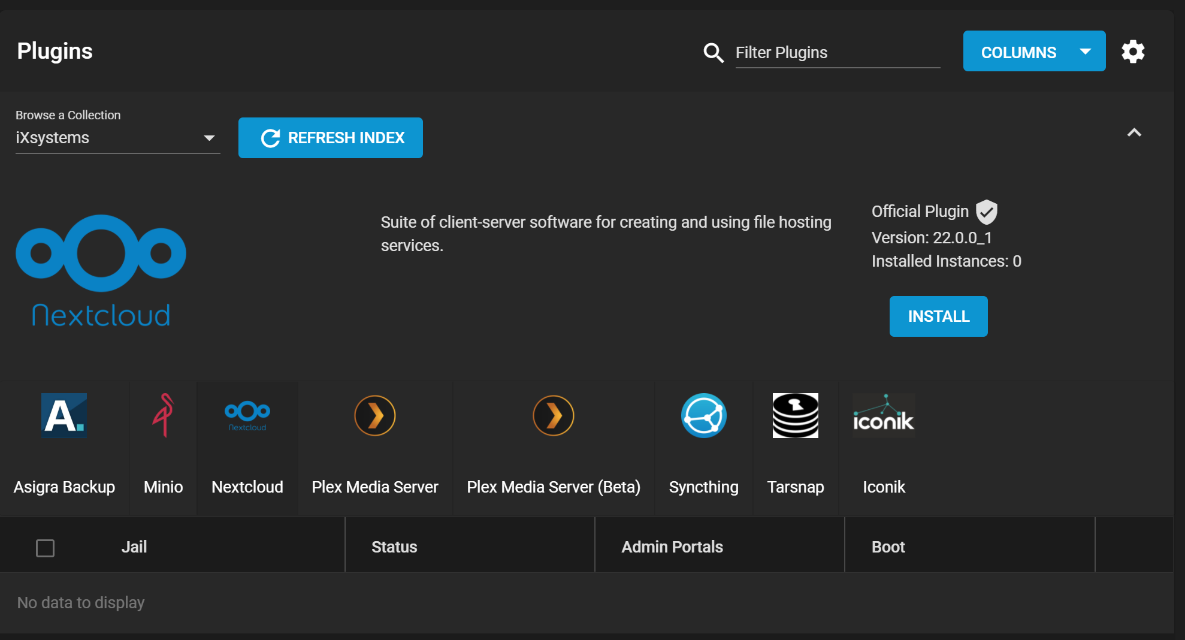Click the Version: 22.0.0_1 text
The image size is (1185, 640).
(x=932, y=238)
